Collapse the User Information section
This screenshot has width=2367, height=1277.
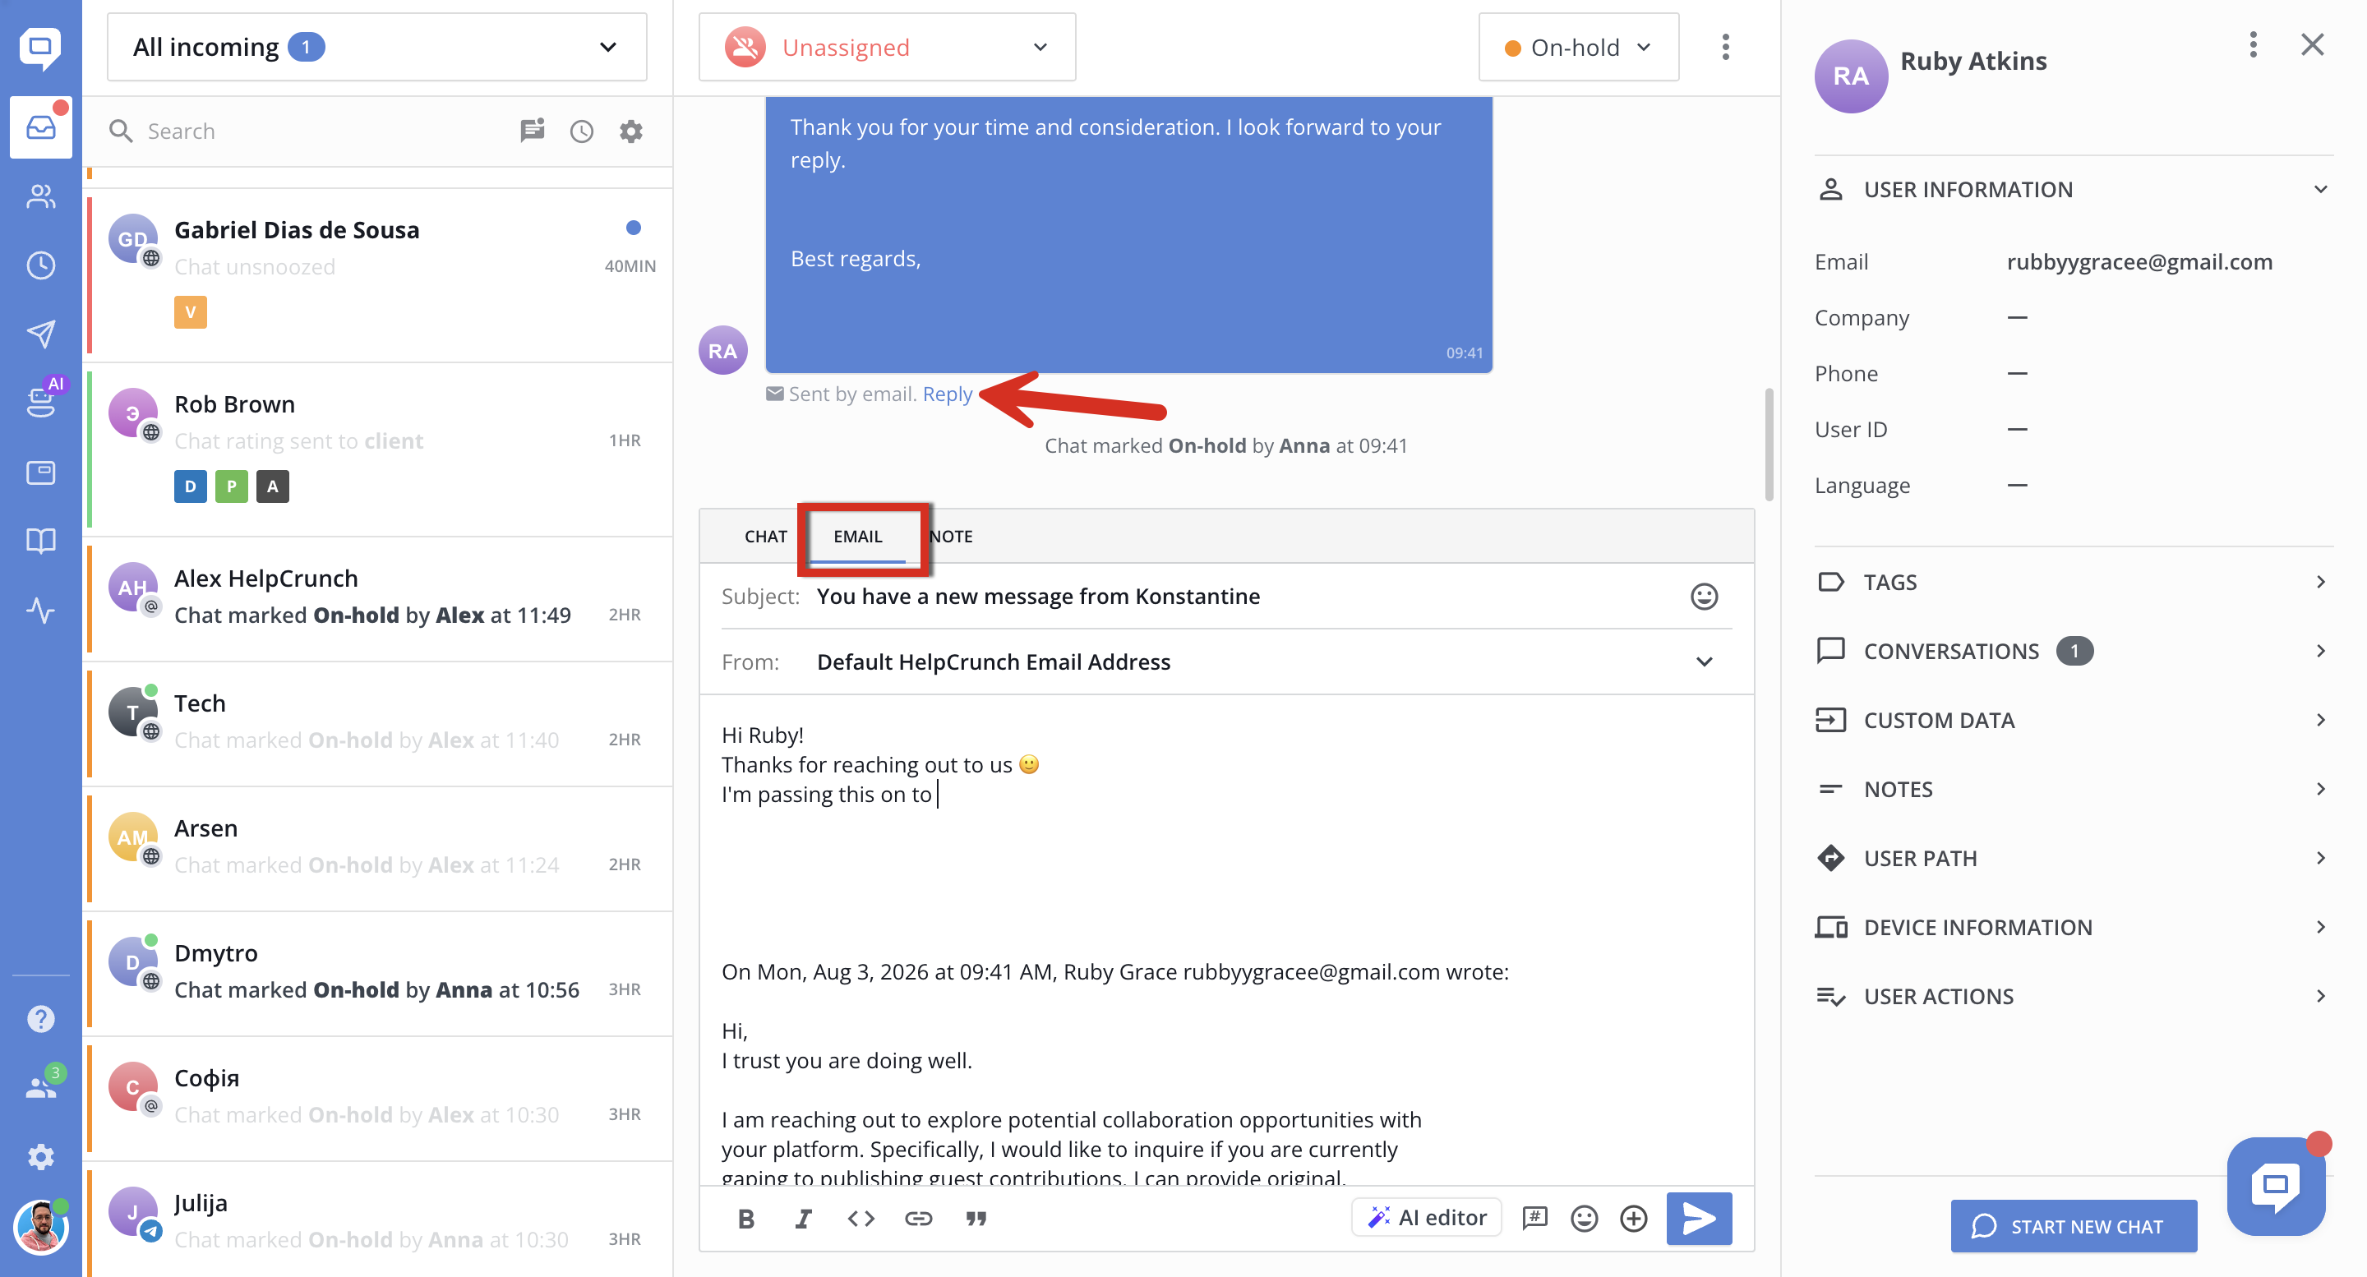(2073, 189)
